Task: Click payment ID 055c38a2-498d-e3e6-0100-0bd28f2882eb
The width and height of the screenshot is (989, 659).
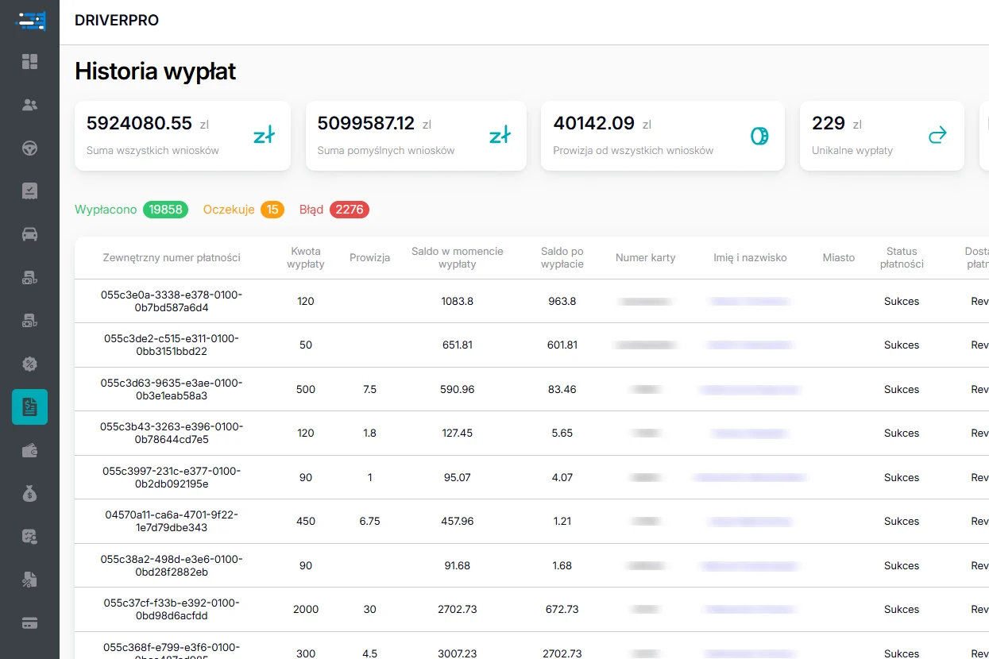Action: click(172, 565)
